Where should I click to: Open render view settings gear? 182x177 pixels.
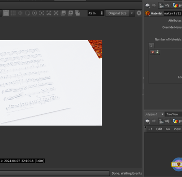click(x=139, y=13)
